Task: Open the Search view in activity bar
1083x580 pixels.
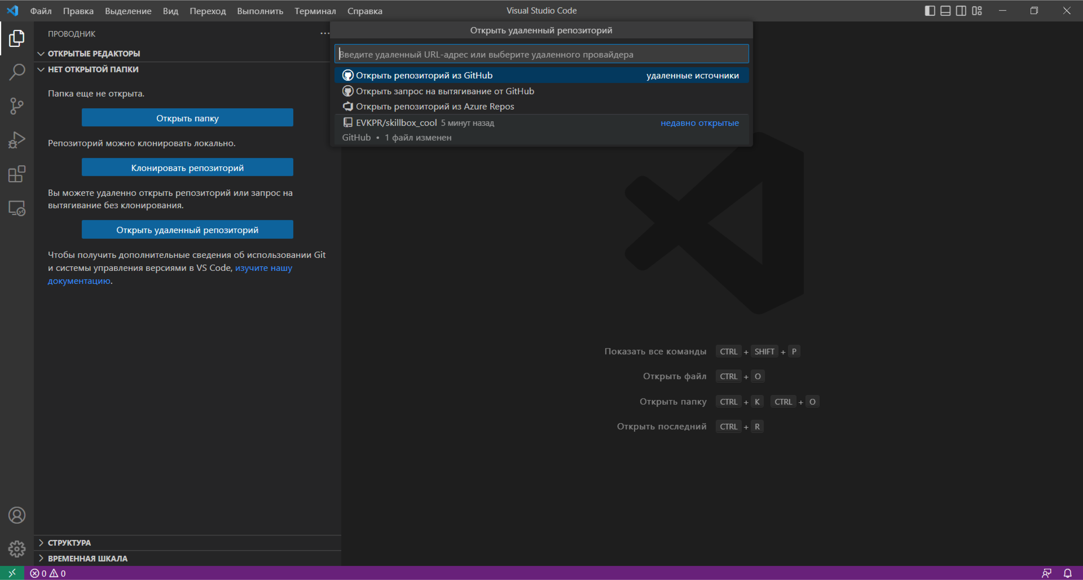Action: [17, 72]
